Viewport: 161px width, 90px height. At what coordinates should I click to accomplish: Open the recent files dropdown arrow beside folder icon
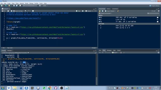coord(11,6)
